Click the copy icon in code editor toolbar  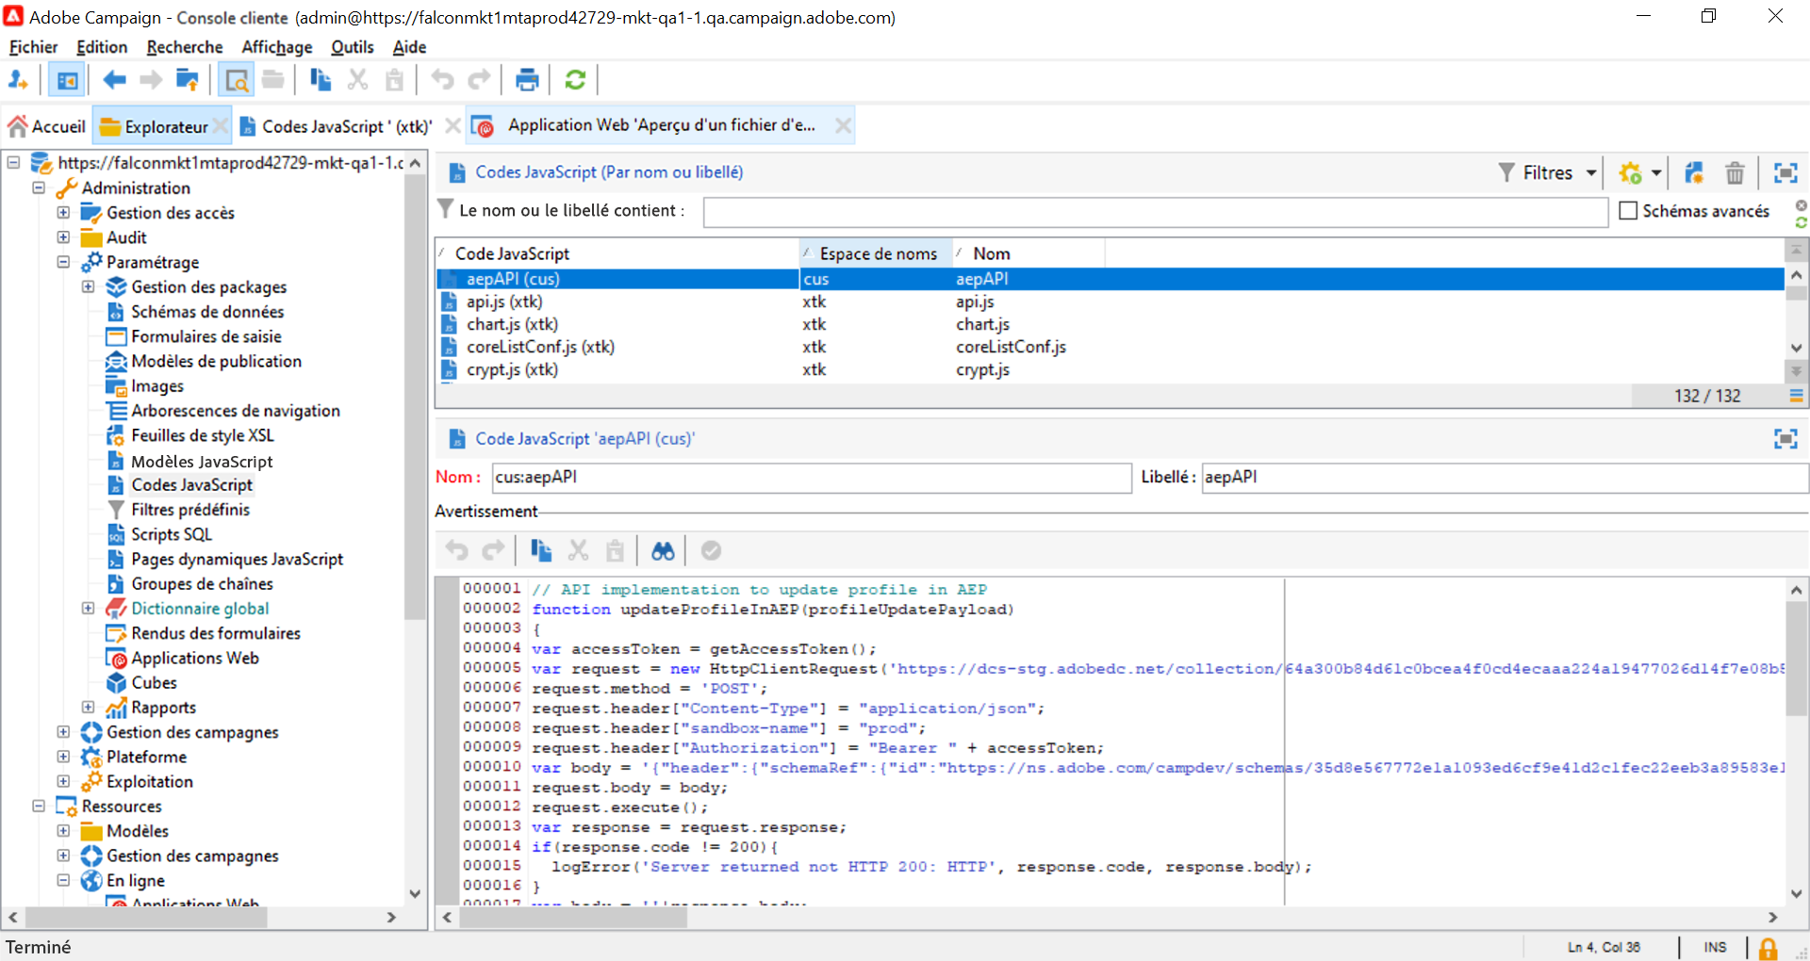[541, 551]
